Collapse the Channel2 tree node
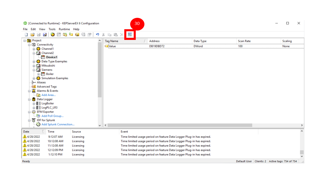The height and width of the screenshot is (183, 326). pyautogui.click(x=34, y=53)
